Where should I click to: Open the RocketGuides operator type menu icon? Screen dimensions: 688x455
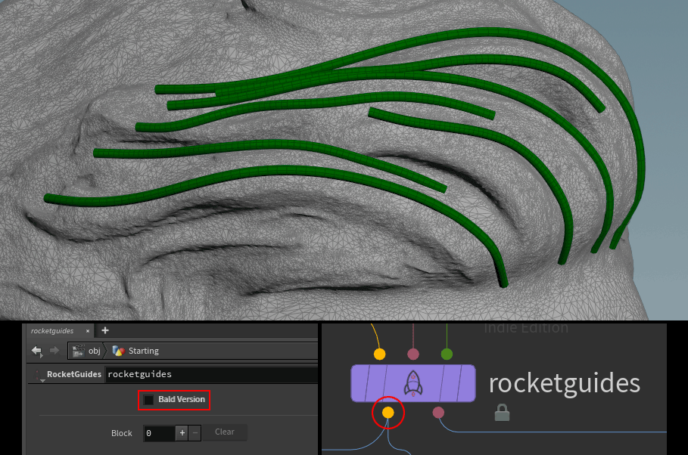[39, 375]
